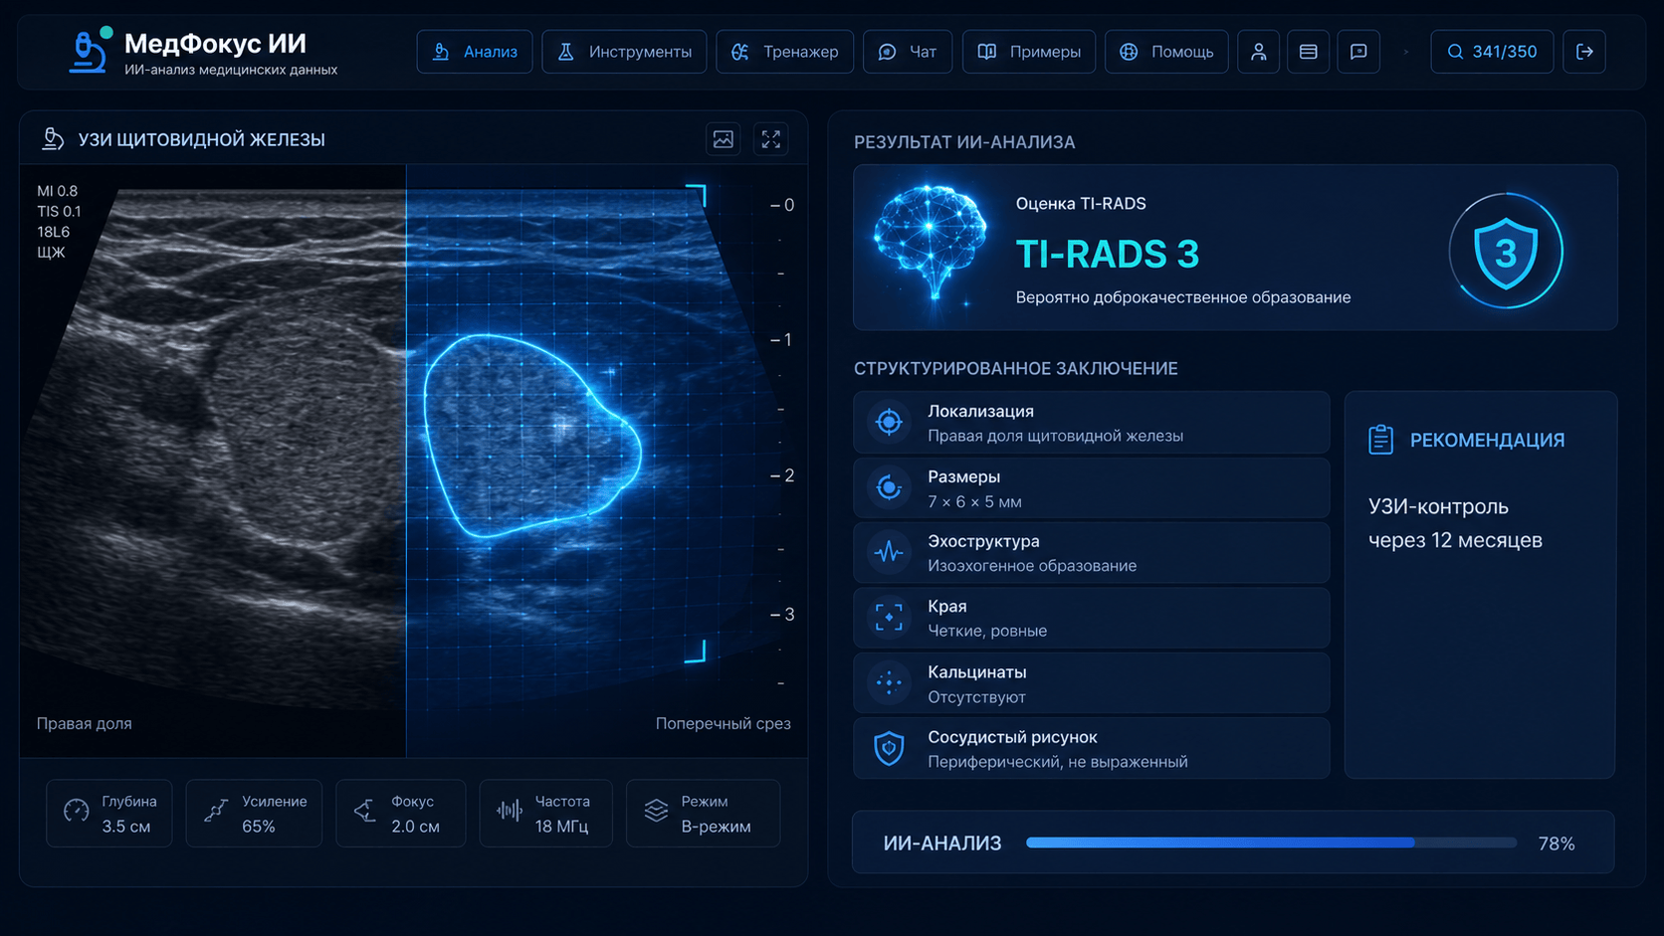This screenshot has height=936, width=1664.
Task: Select the Размеры row
Action: click(1092, 488)
